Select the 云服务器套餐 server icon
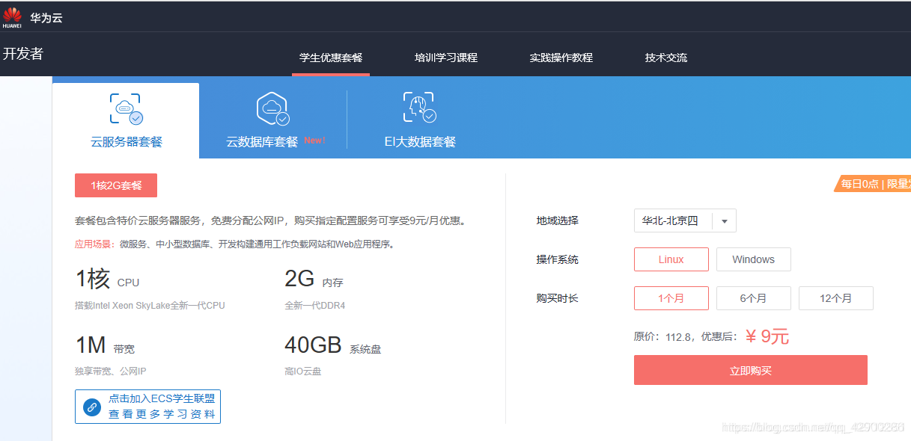Image resolution: width=911 pixels, height=441 pixels. tap(125, 107)
